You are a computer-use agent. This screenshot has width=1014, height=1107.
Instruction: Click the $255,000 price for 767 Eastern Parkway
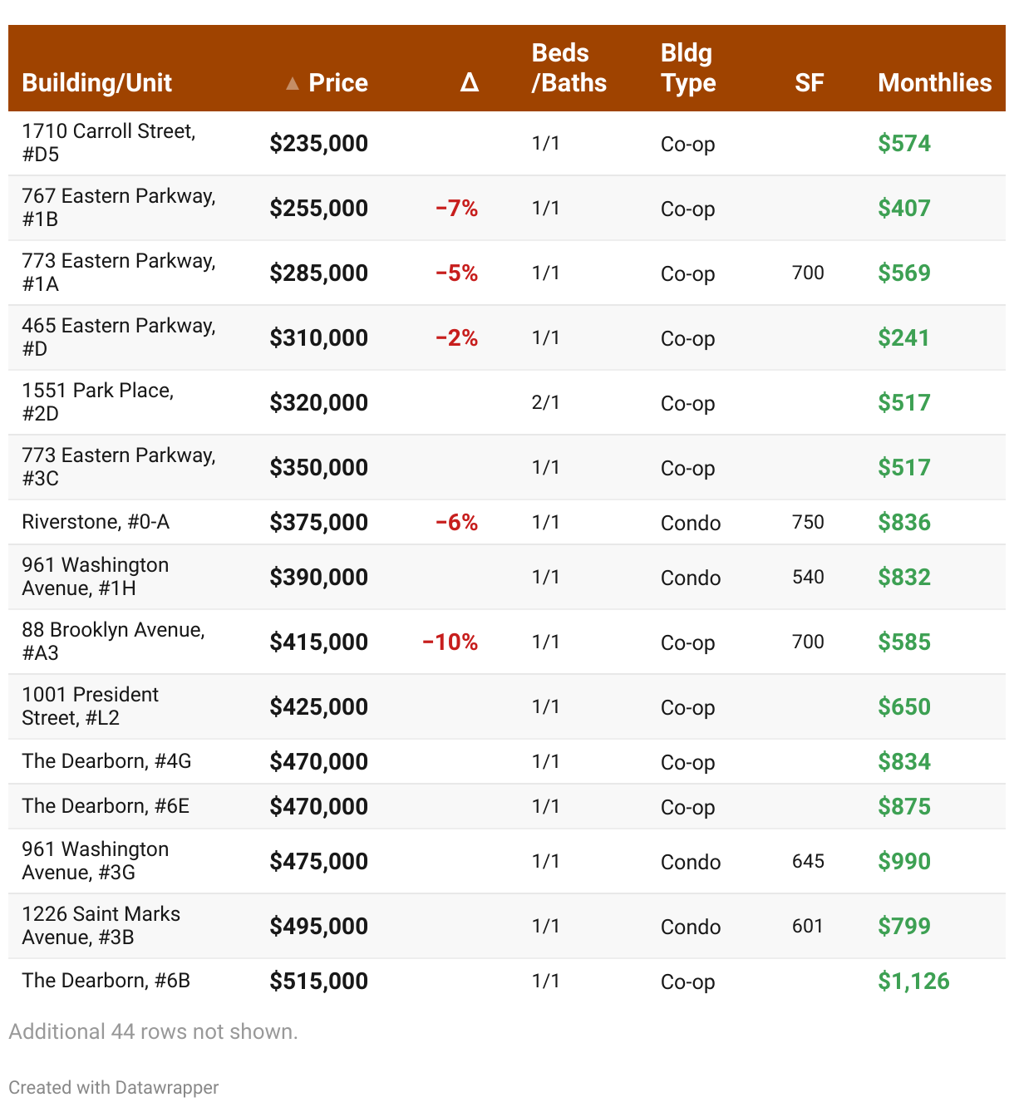318,208
